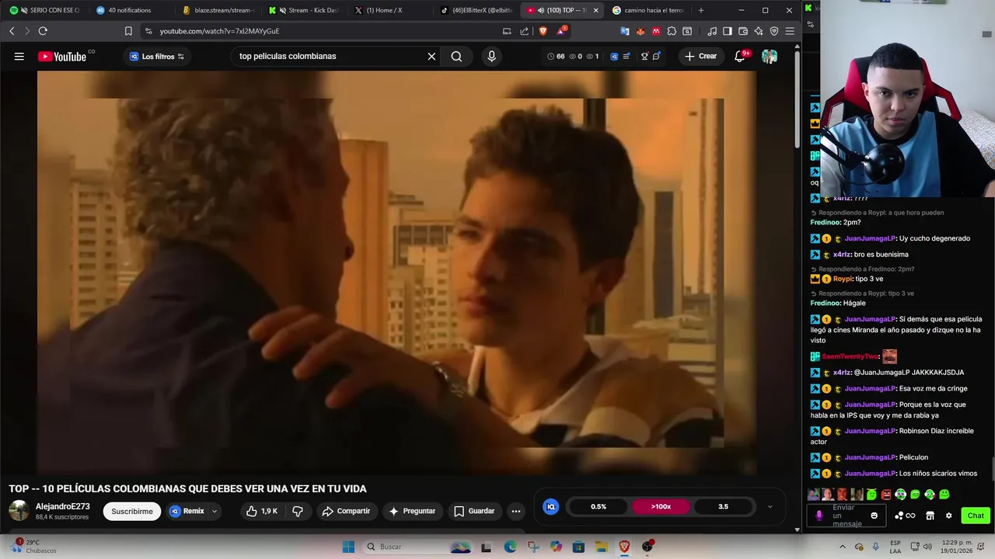Start voice search with the microphone

pyautogui.click(x=491, y=56)
